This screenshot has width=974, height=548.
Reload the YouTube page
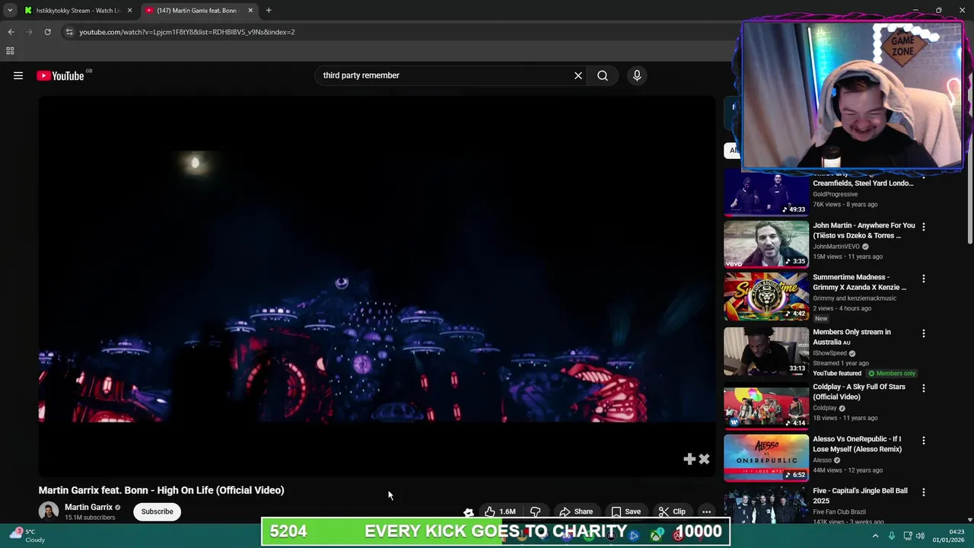coord(47,32)
